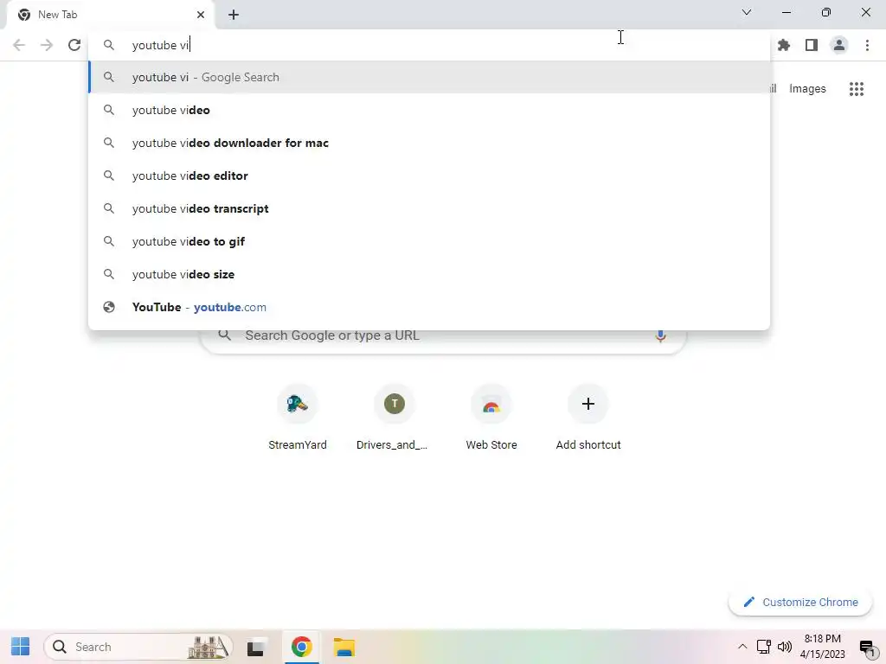This screenshot has width=886, height=664.
Task: Open the StreamYard shortcut
Action: pyautogui.click(x=298, y=418)
